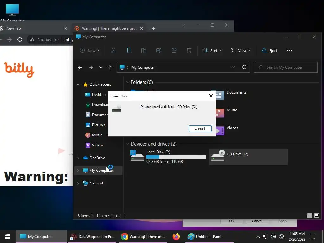Go back in My Computer window
324x243 pixels.
pos(80,67)
